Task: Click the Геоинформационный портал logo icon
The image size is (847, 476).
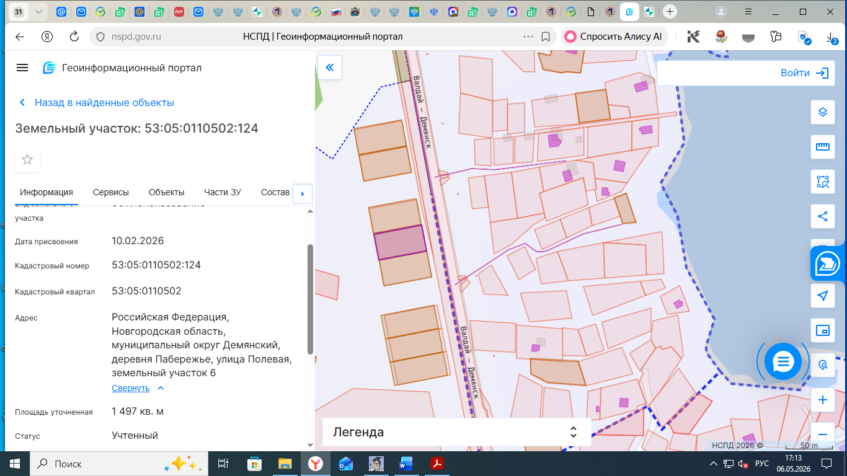Action: point(49,68)
